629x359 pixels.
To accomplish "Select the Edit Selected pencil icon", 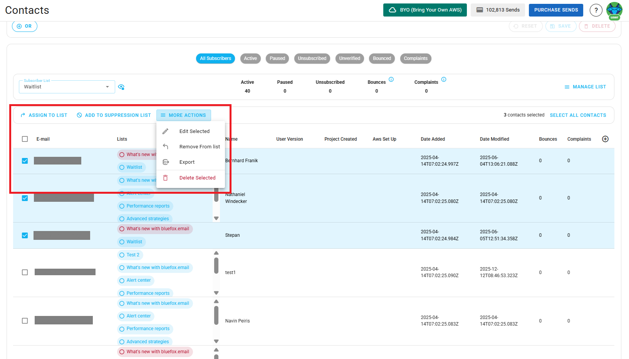I will [x=166, y=131].
